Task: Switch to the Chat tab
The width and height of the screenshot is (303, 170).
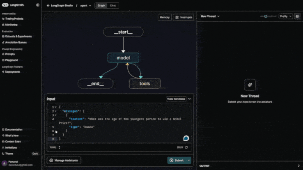Action: (113, 6)
